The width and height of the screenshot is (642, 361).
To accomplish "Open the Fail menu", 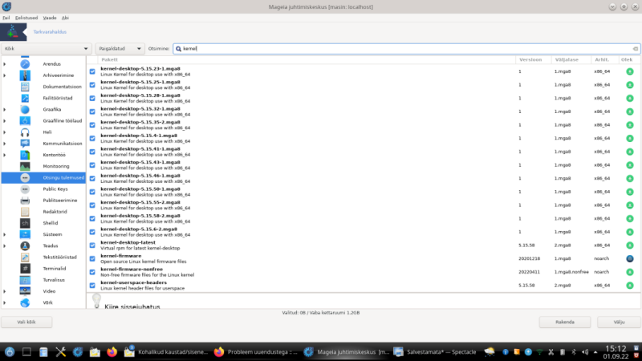I will (x=6, y=17).
